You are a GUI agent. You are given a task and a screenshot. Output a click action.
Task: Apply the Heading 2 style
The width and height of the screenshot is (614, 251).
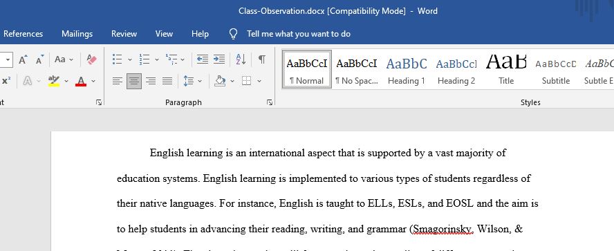[x=456, y=69]
